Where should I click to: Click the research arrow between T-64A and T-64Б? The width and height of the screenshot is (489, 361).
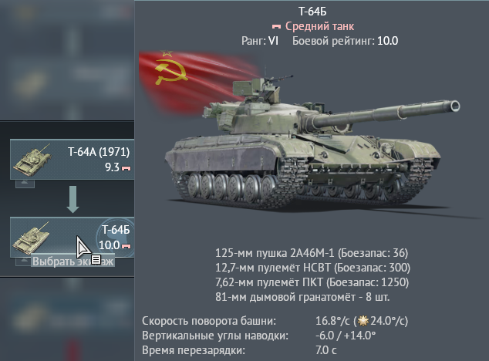point(73,199)
